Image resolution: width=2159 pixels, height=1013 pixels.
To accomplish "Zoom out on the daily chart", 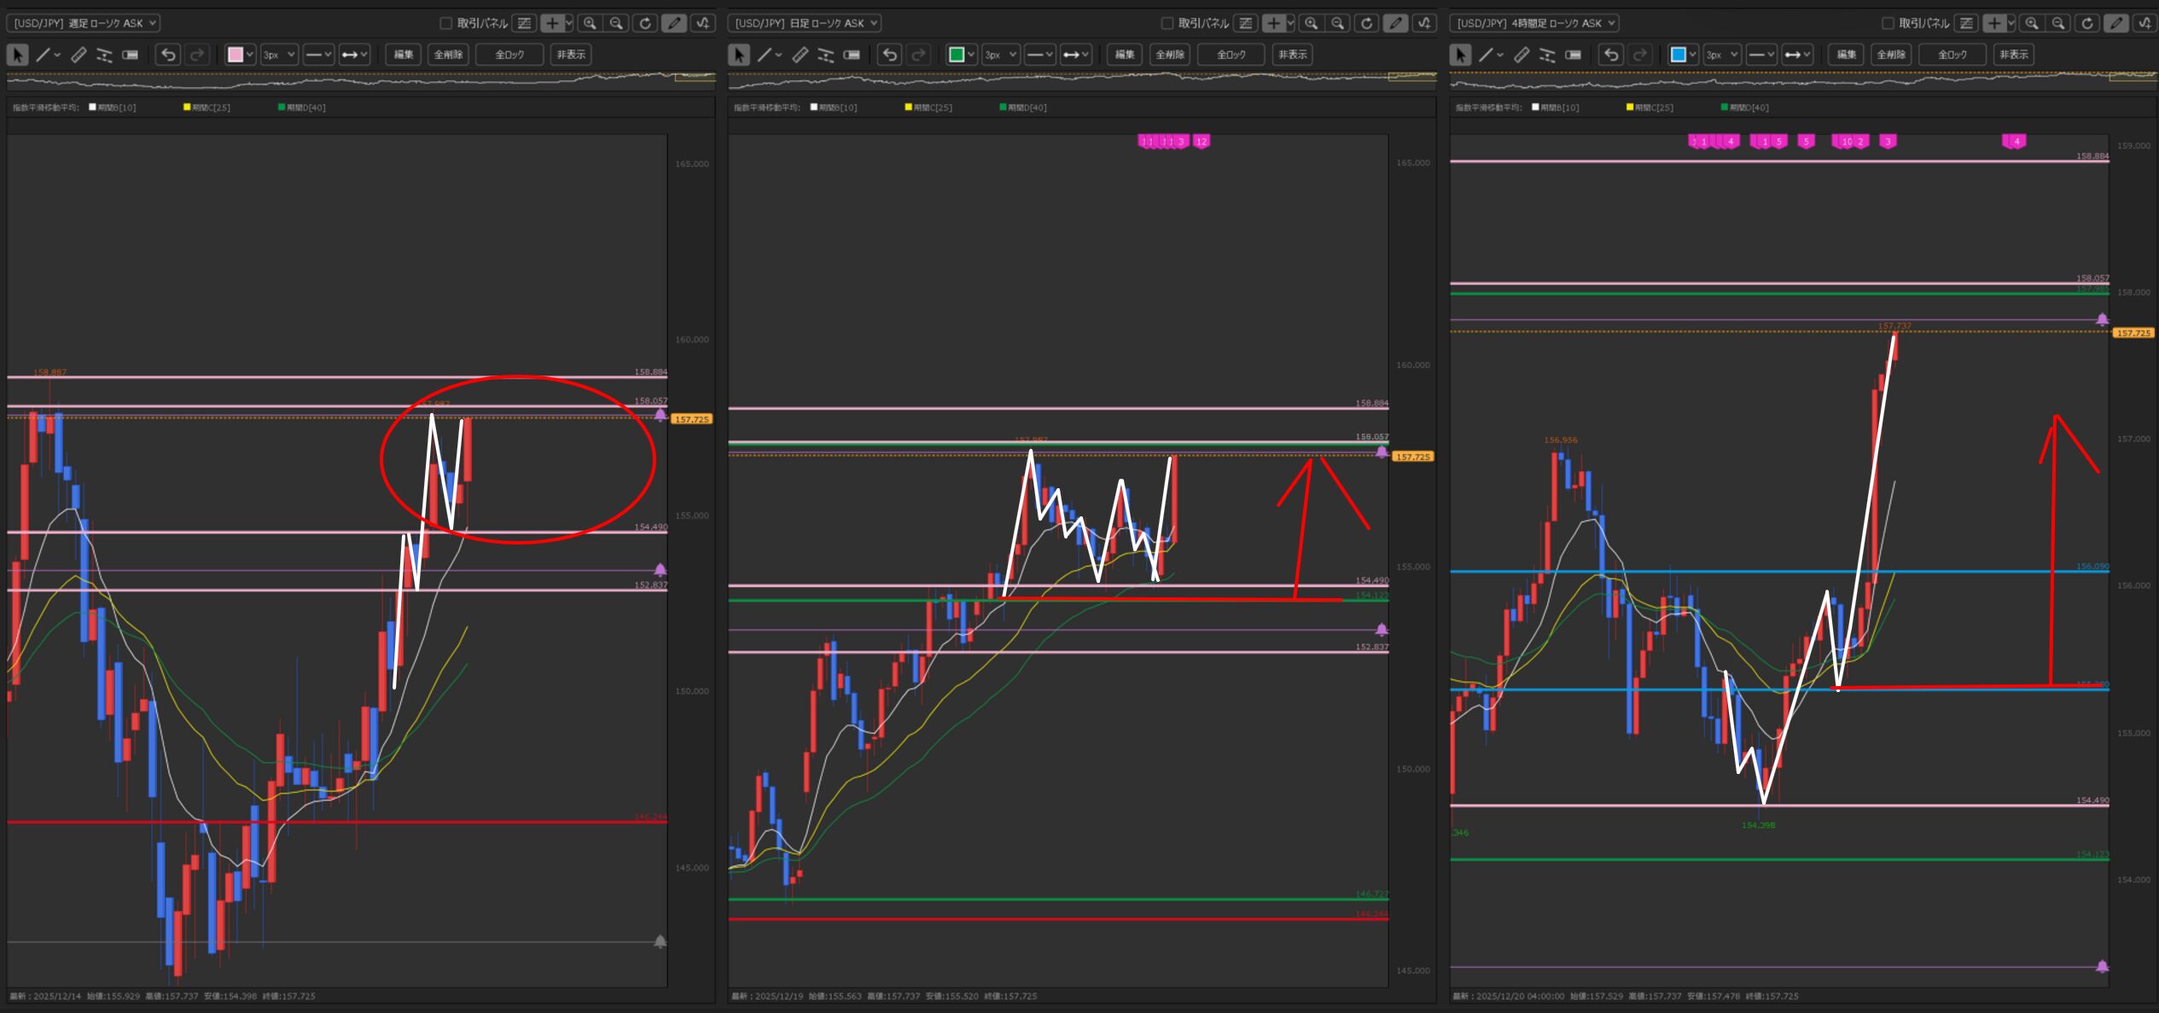I will [x=1338, y=23].
